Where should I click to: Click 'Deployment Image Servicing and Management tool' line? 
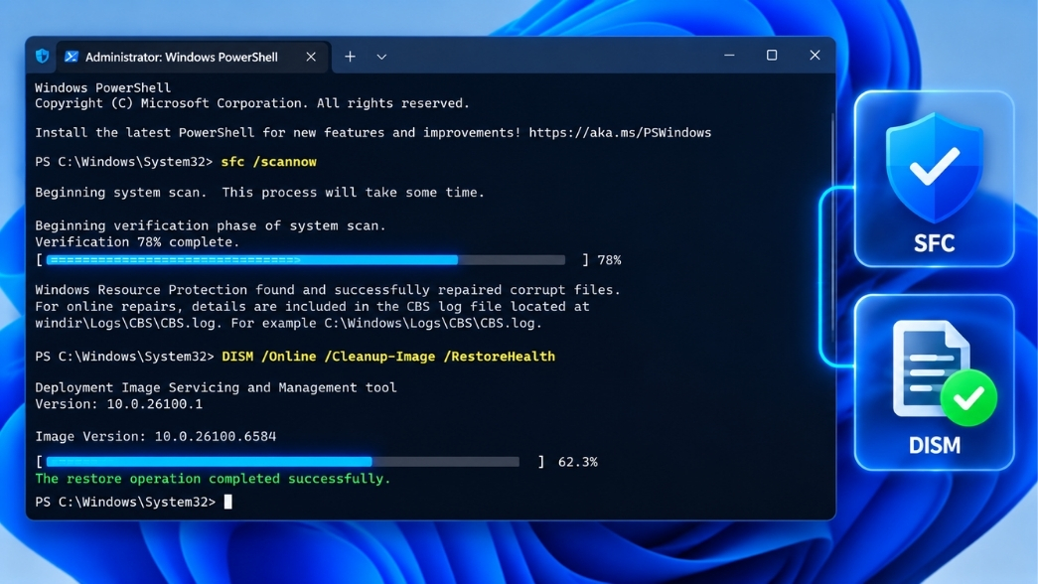point(216,387)
